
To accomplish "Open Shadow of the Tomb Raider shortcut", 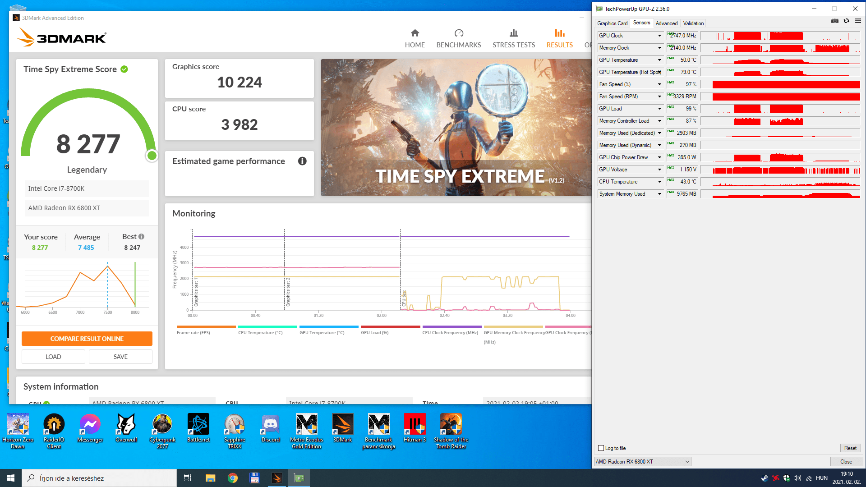I will (x=451, y=432).
